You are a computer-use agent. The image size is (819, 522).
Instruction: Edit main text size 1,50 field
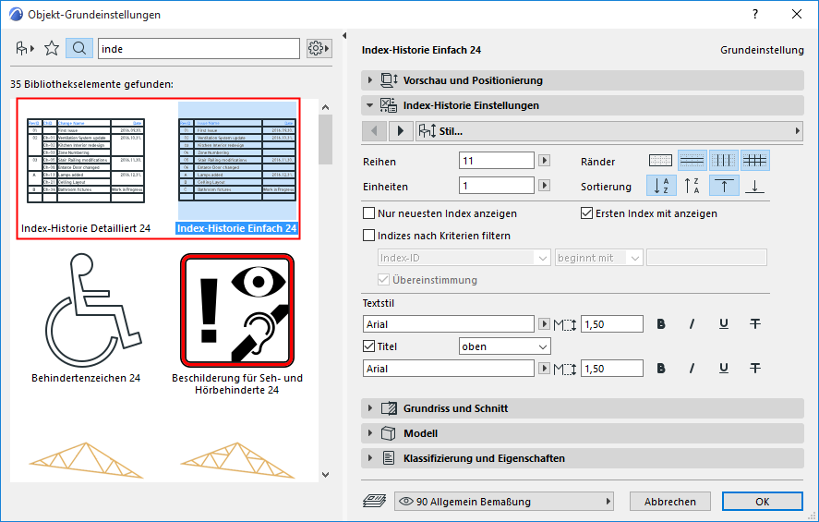point(612,324)
